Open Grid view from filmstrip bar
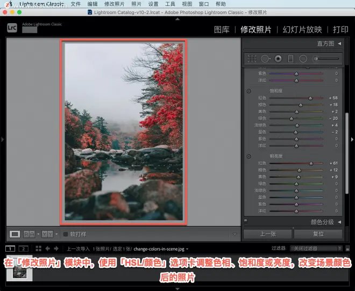The width and height of the screenshot is (355, 291). [38, 248]
